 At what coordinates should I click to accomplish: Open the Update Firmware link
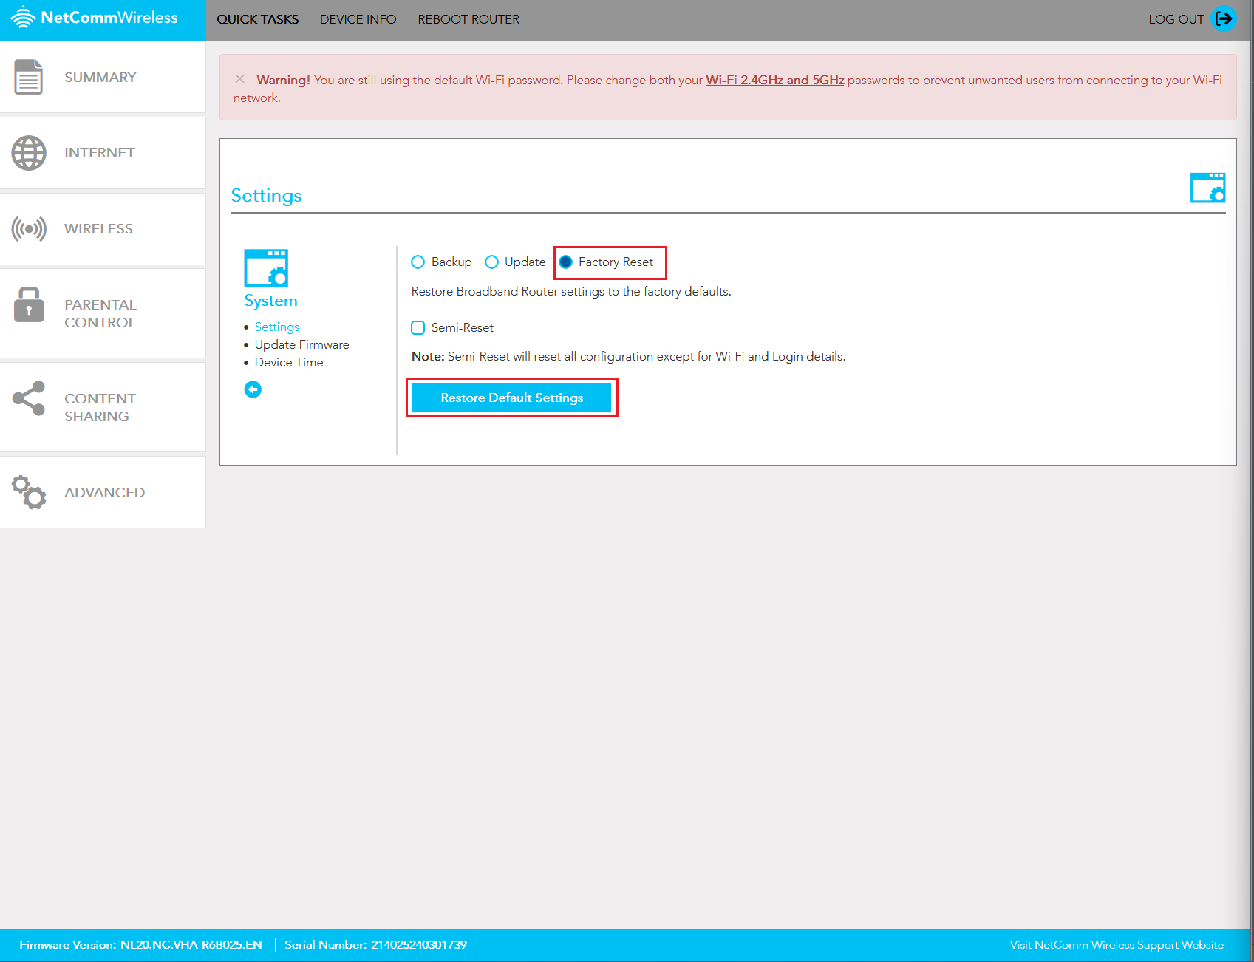(x=301, y=344)
